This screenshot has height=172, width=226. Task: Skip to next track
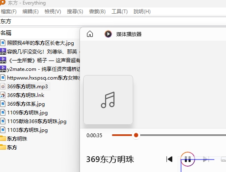[x=206, y=159]
